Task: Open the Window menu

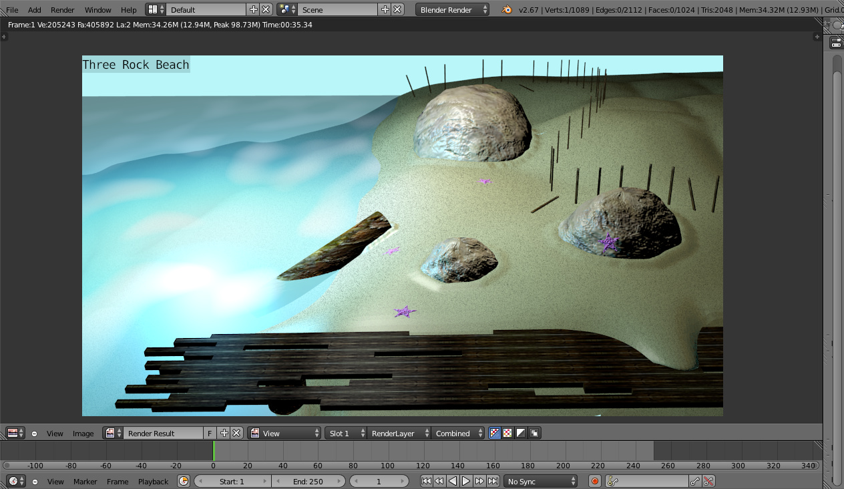Action: (x=98, y=10)
